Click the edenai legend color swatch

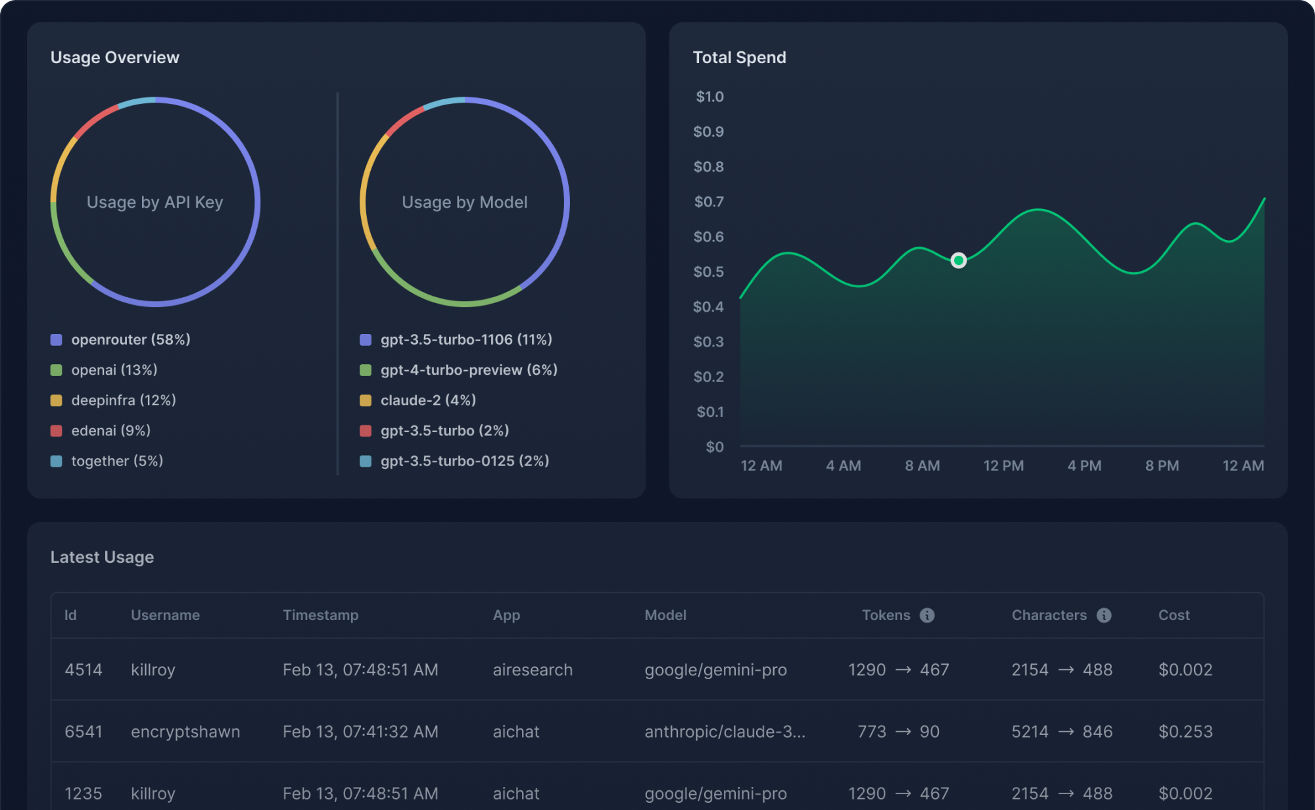pyautogui.click(x=57, y=431)
